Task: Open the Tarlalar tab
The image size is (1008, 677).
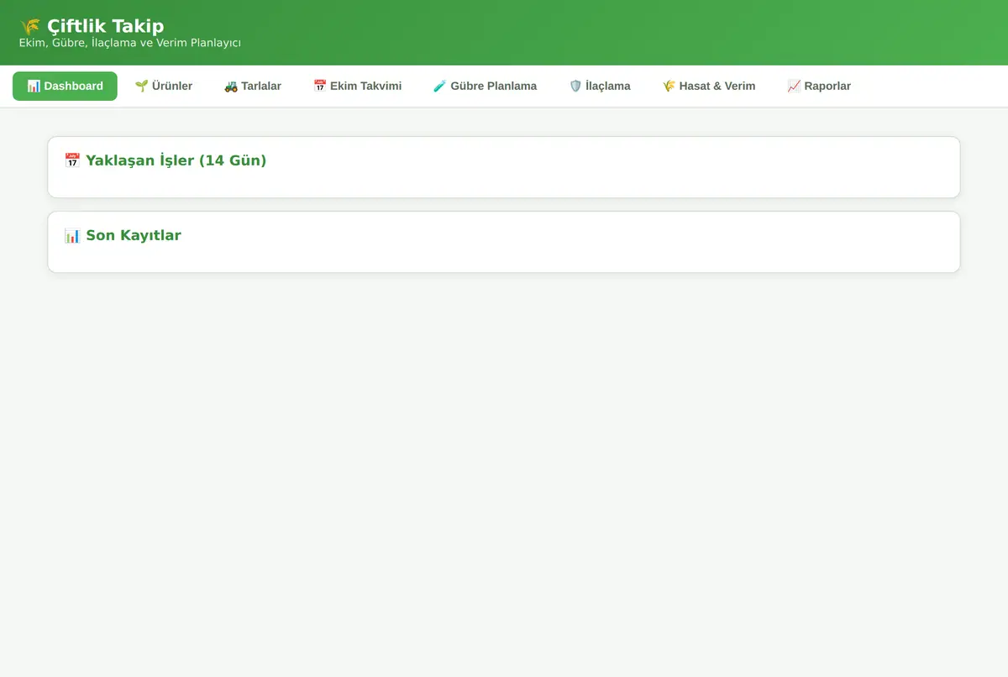Action: pyautogui.click(x=253, y=86)
